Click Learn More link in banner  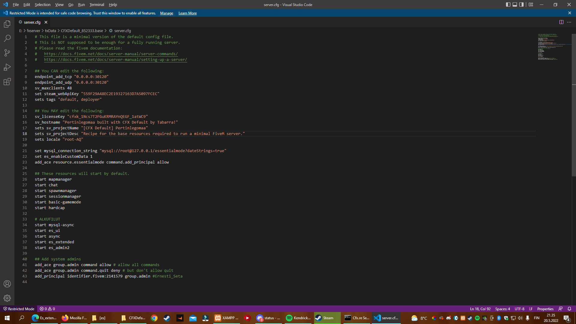point(187,13)
